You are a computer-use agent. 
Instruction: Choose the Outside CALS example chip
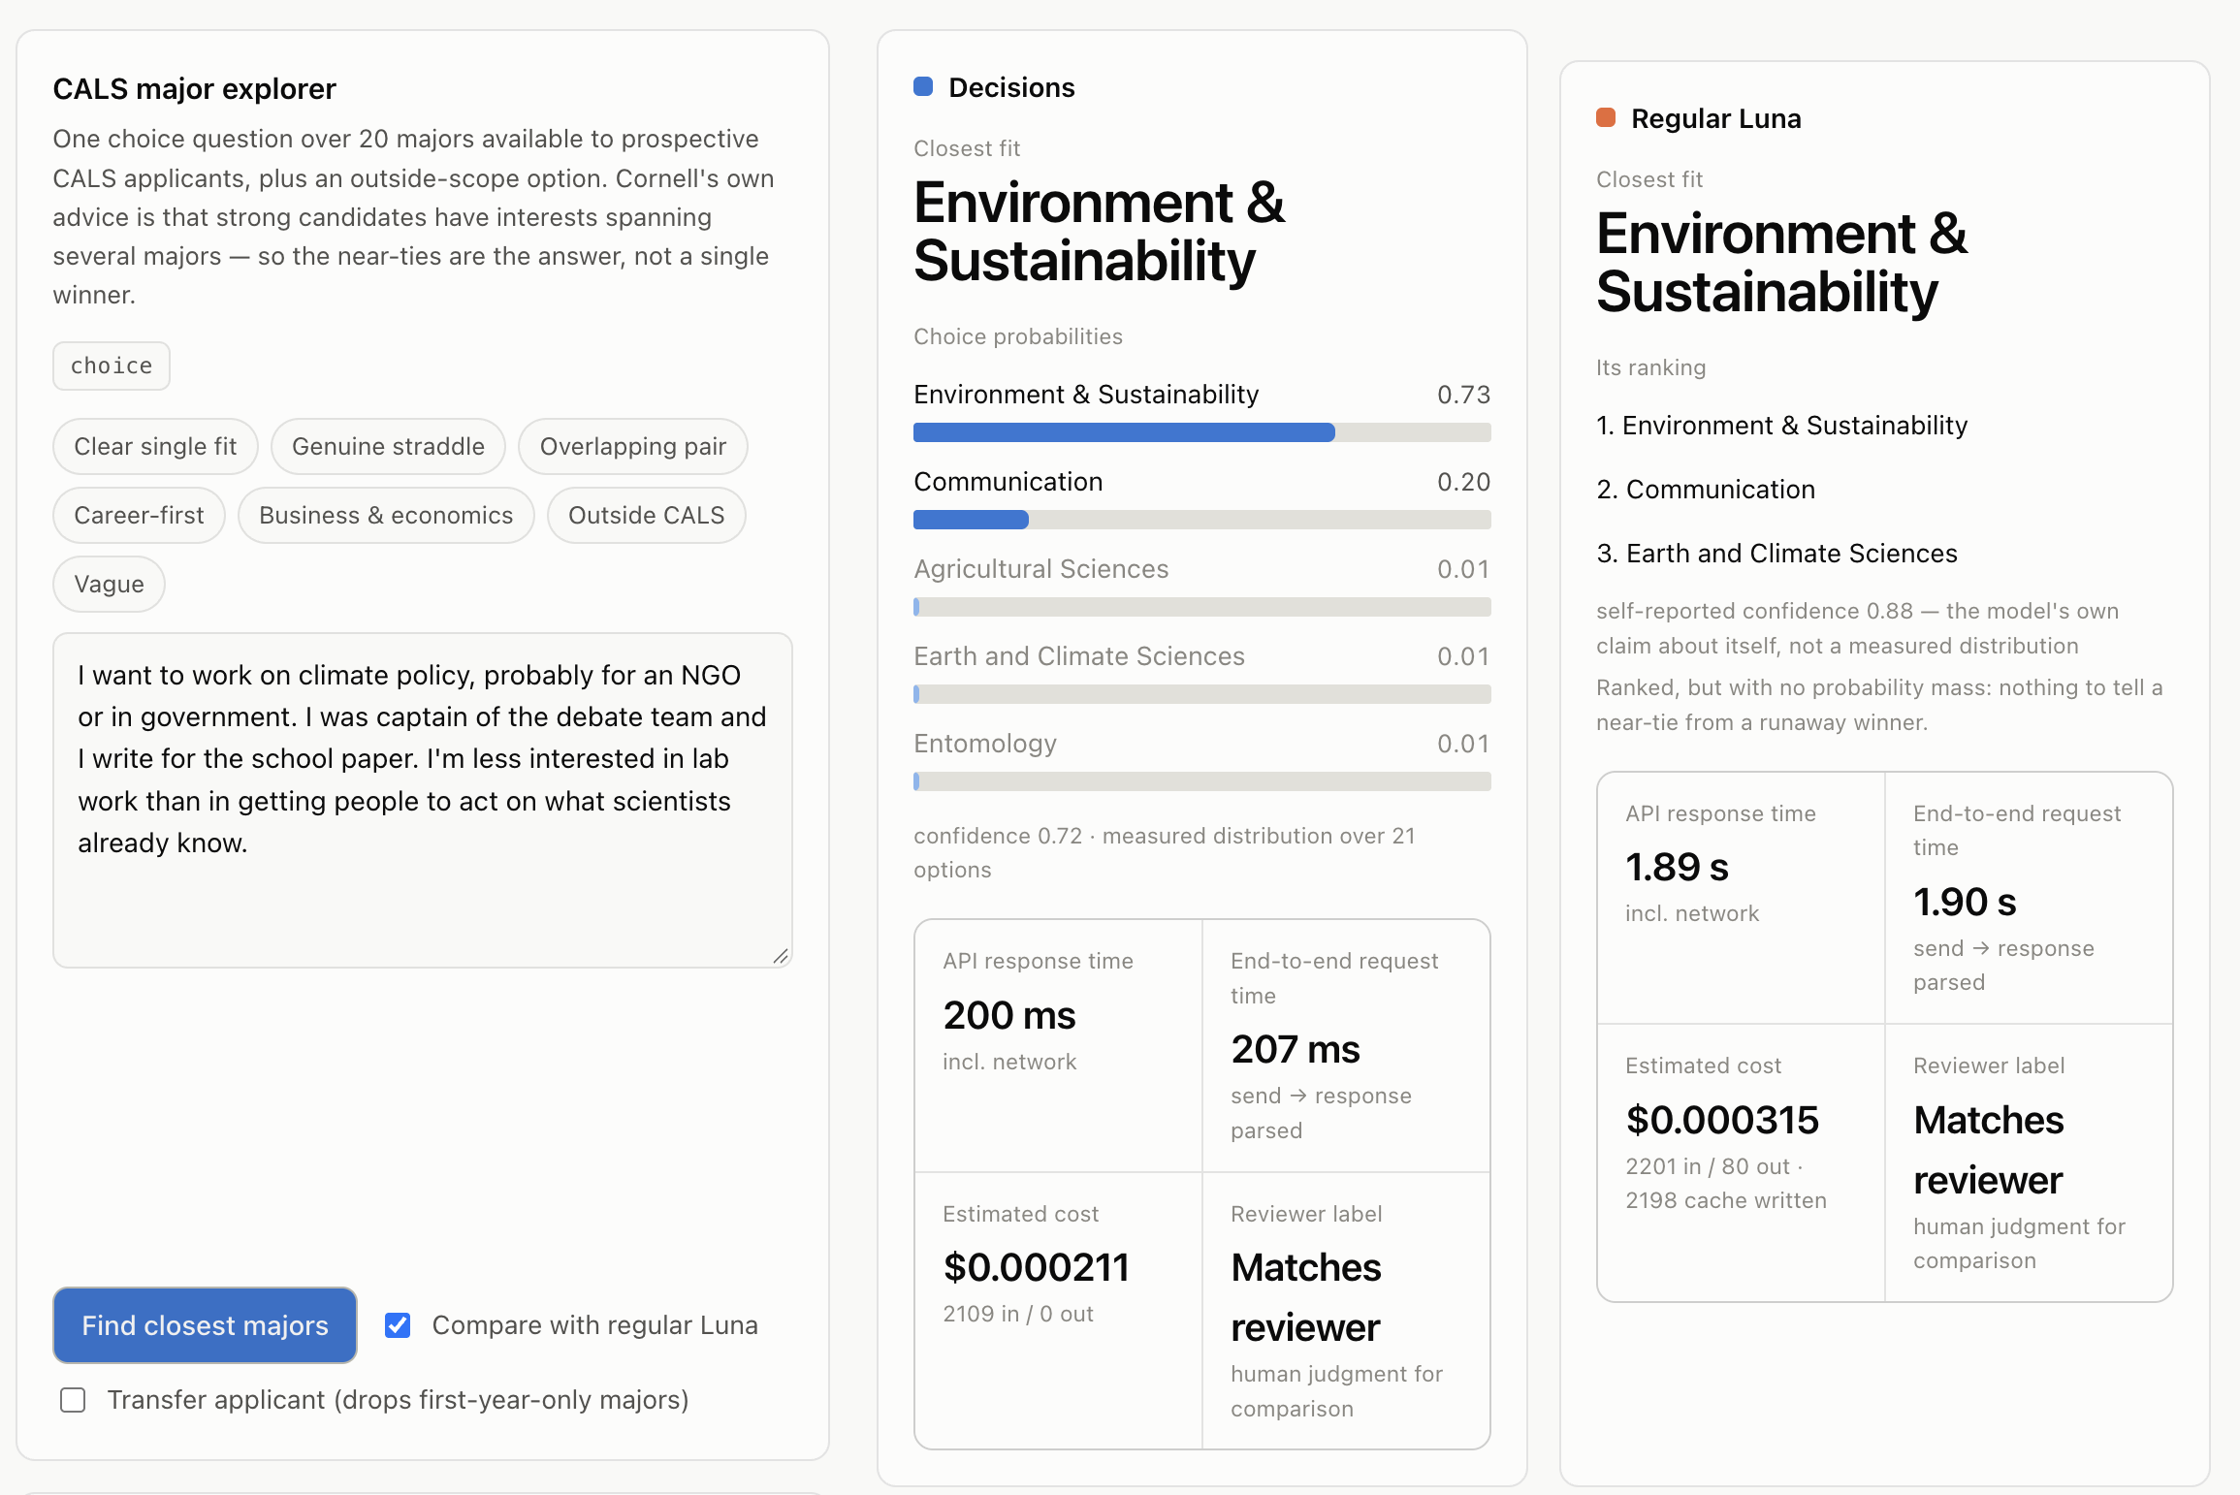coord(647,515)
